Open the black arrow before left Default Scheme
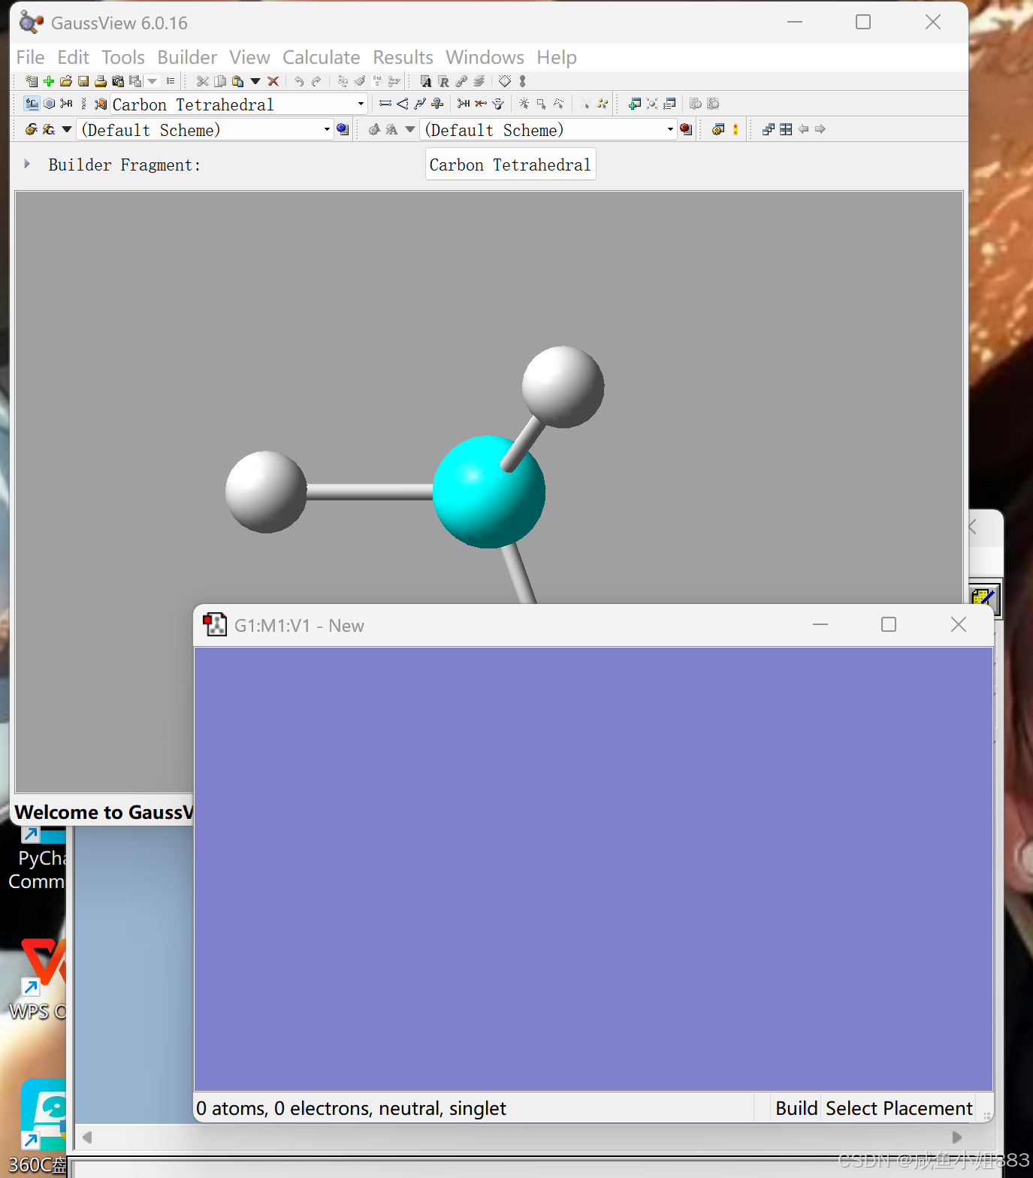The width and height of the screenshot is (1033, 1178). tap(67, 129)
